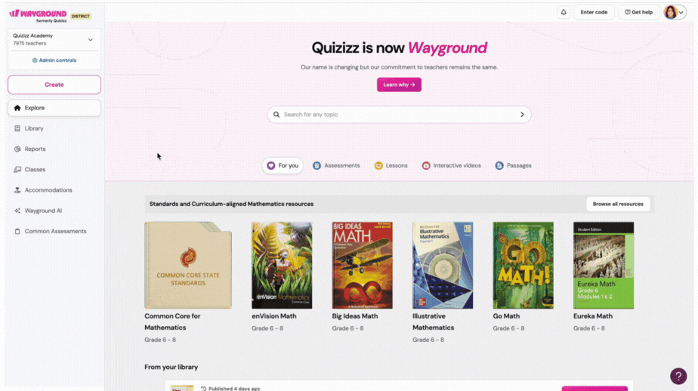Viewport: 698px width, 391px height.
Task: Switch to the Assessments tab
Action: (x=336, y=165)
